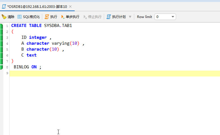Close the 脚本10 script tab
The height and width of the screenshot is (135, 220).
[x=70, y=6]
